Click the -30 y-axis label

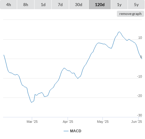tap(139, 115)
